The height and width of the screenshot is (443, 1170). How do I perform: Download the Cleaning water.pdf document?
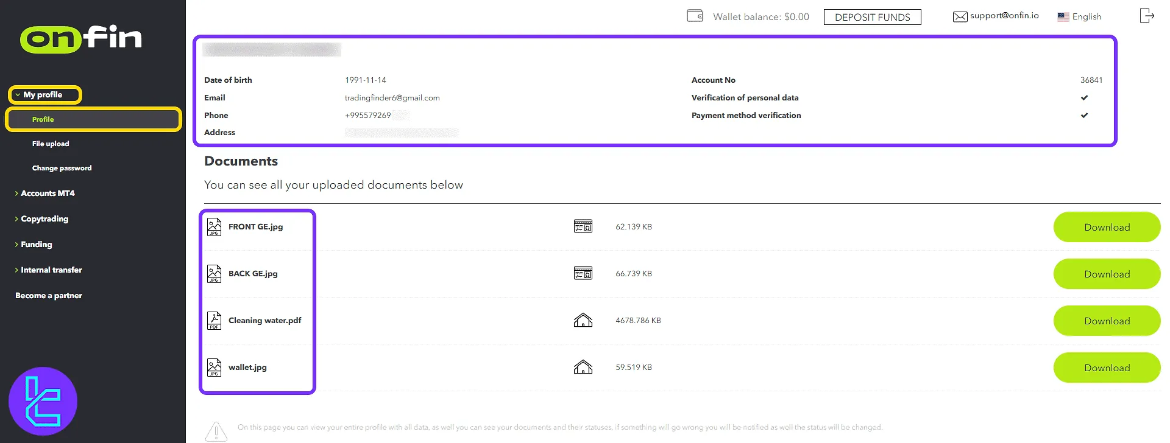click(1107, 321)
